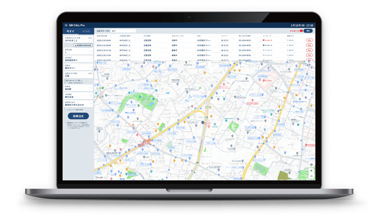Image resolution: width=384 pixels, height=218 pixels.
Task: Open 決済種別 dropdown showing 車内決済
Action: coord(78,95)
